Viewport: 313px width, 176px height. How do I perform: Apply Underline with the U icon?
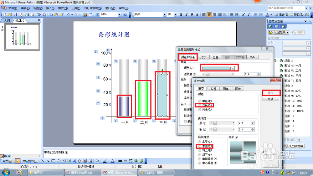click(x=192, y=15)
